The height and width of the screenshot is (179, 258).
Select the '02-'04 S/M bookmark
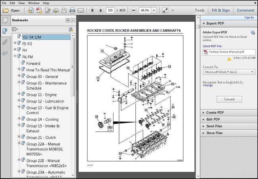click(x=46, y=37)
